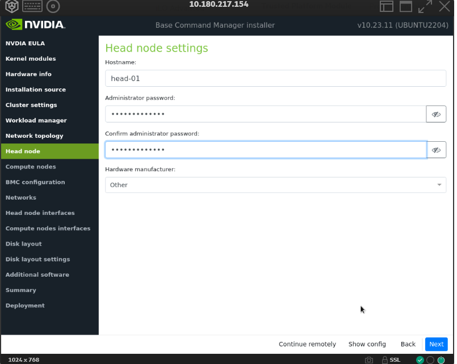Open the Network topology step
The height and width of the screenshot is (364, 457).
34,136
